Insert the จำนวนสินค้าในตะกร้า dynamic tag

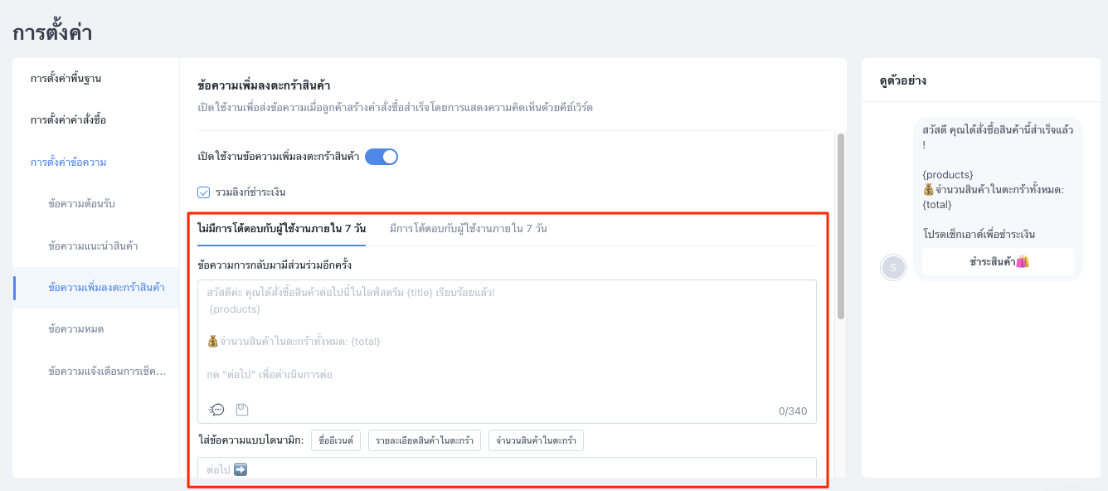click(x=536, y=440)
